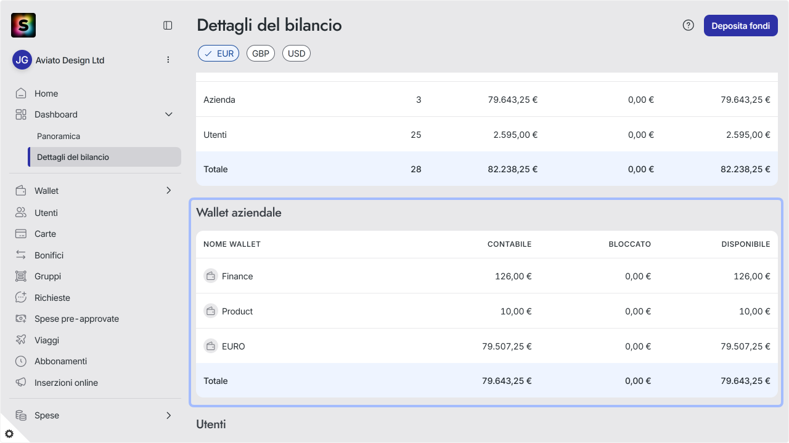
Task: Click the 79.507,25 € EURO contabile value
Action: [507, 346]
